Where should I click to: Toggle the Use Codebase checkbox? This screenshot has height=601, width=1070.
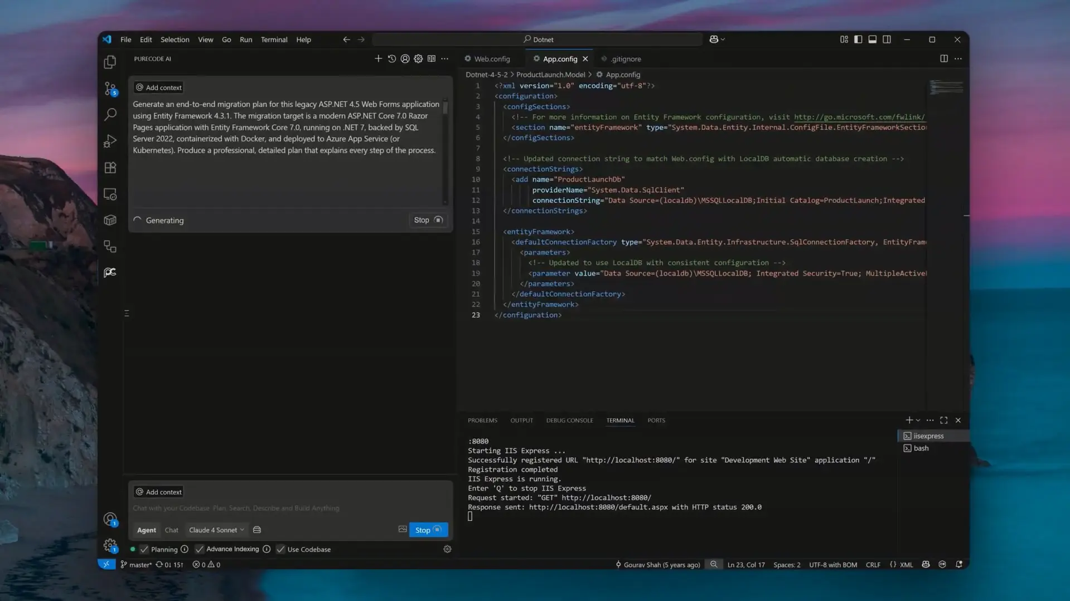[x=280, y=549]
